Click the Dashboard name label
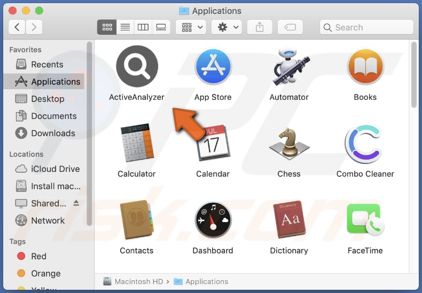 point(213,250)
